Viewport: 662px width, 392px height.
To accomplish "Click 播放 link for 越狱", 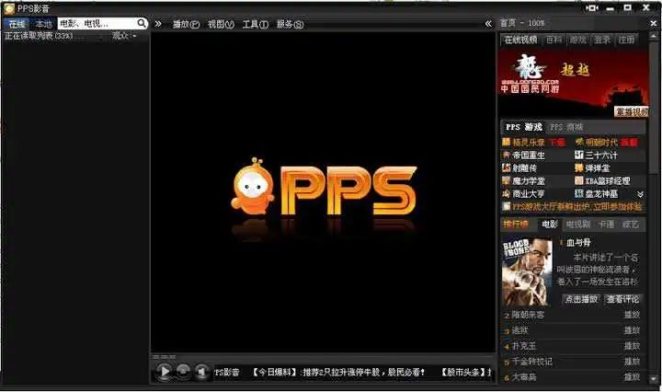I will [x=632, y=330].
